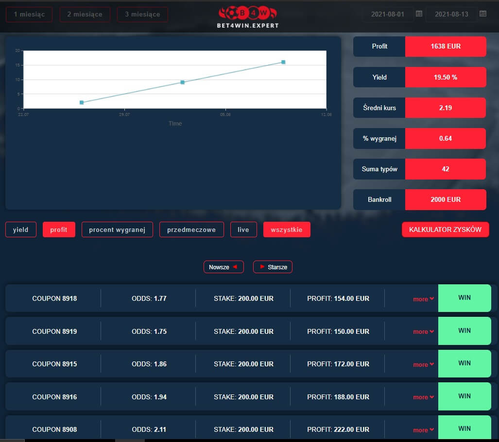This screenshot has width=499, height=442.
Task: Open calendar icon beside start date 2021-08-01
Action: click(419, 14)
